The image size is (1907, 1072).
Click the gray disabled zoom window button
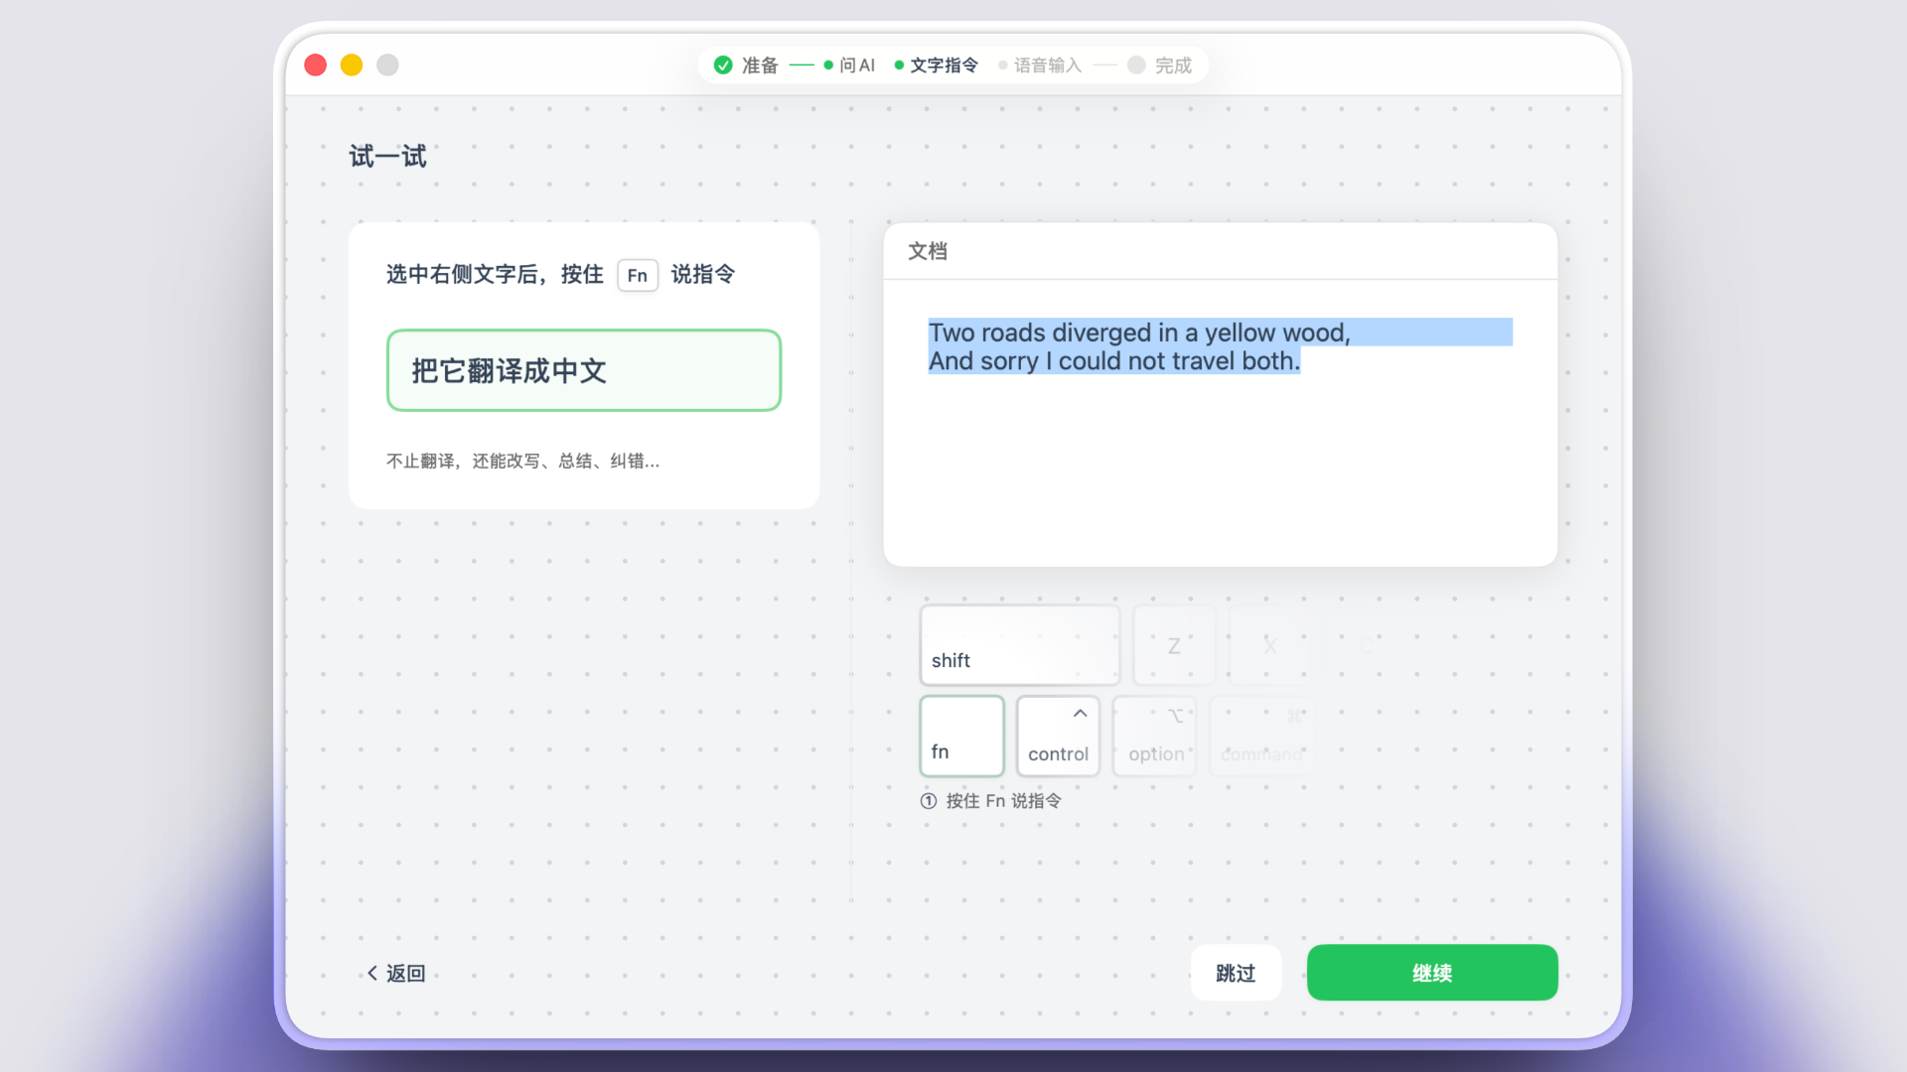click(x=387, y=66)
